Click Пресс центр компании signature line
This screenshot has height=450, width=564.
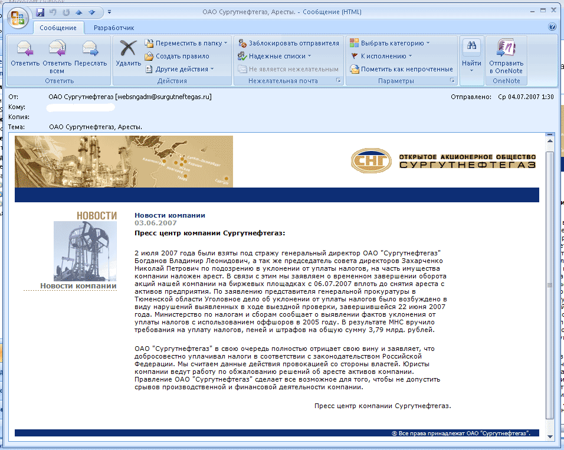[x=382, y=406]
